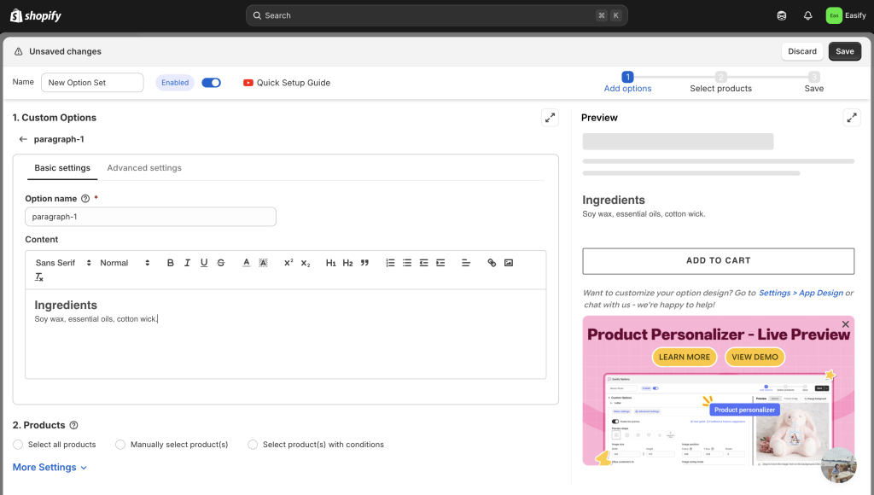Insert an image into the content
This screenshot has width=874, height=495.
(509, 263)
